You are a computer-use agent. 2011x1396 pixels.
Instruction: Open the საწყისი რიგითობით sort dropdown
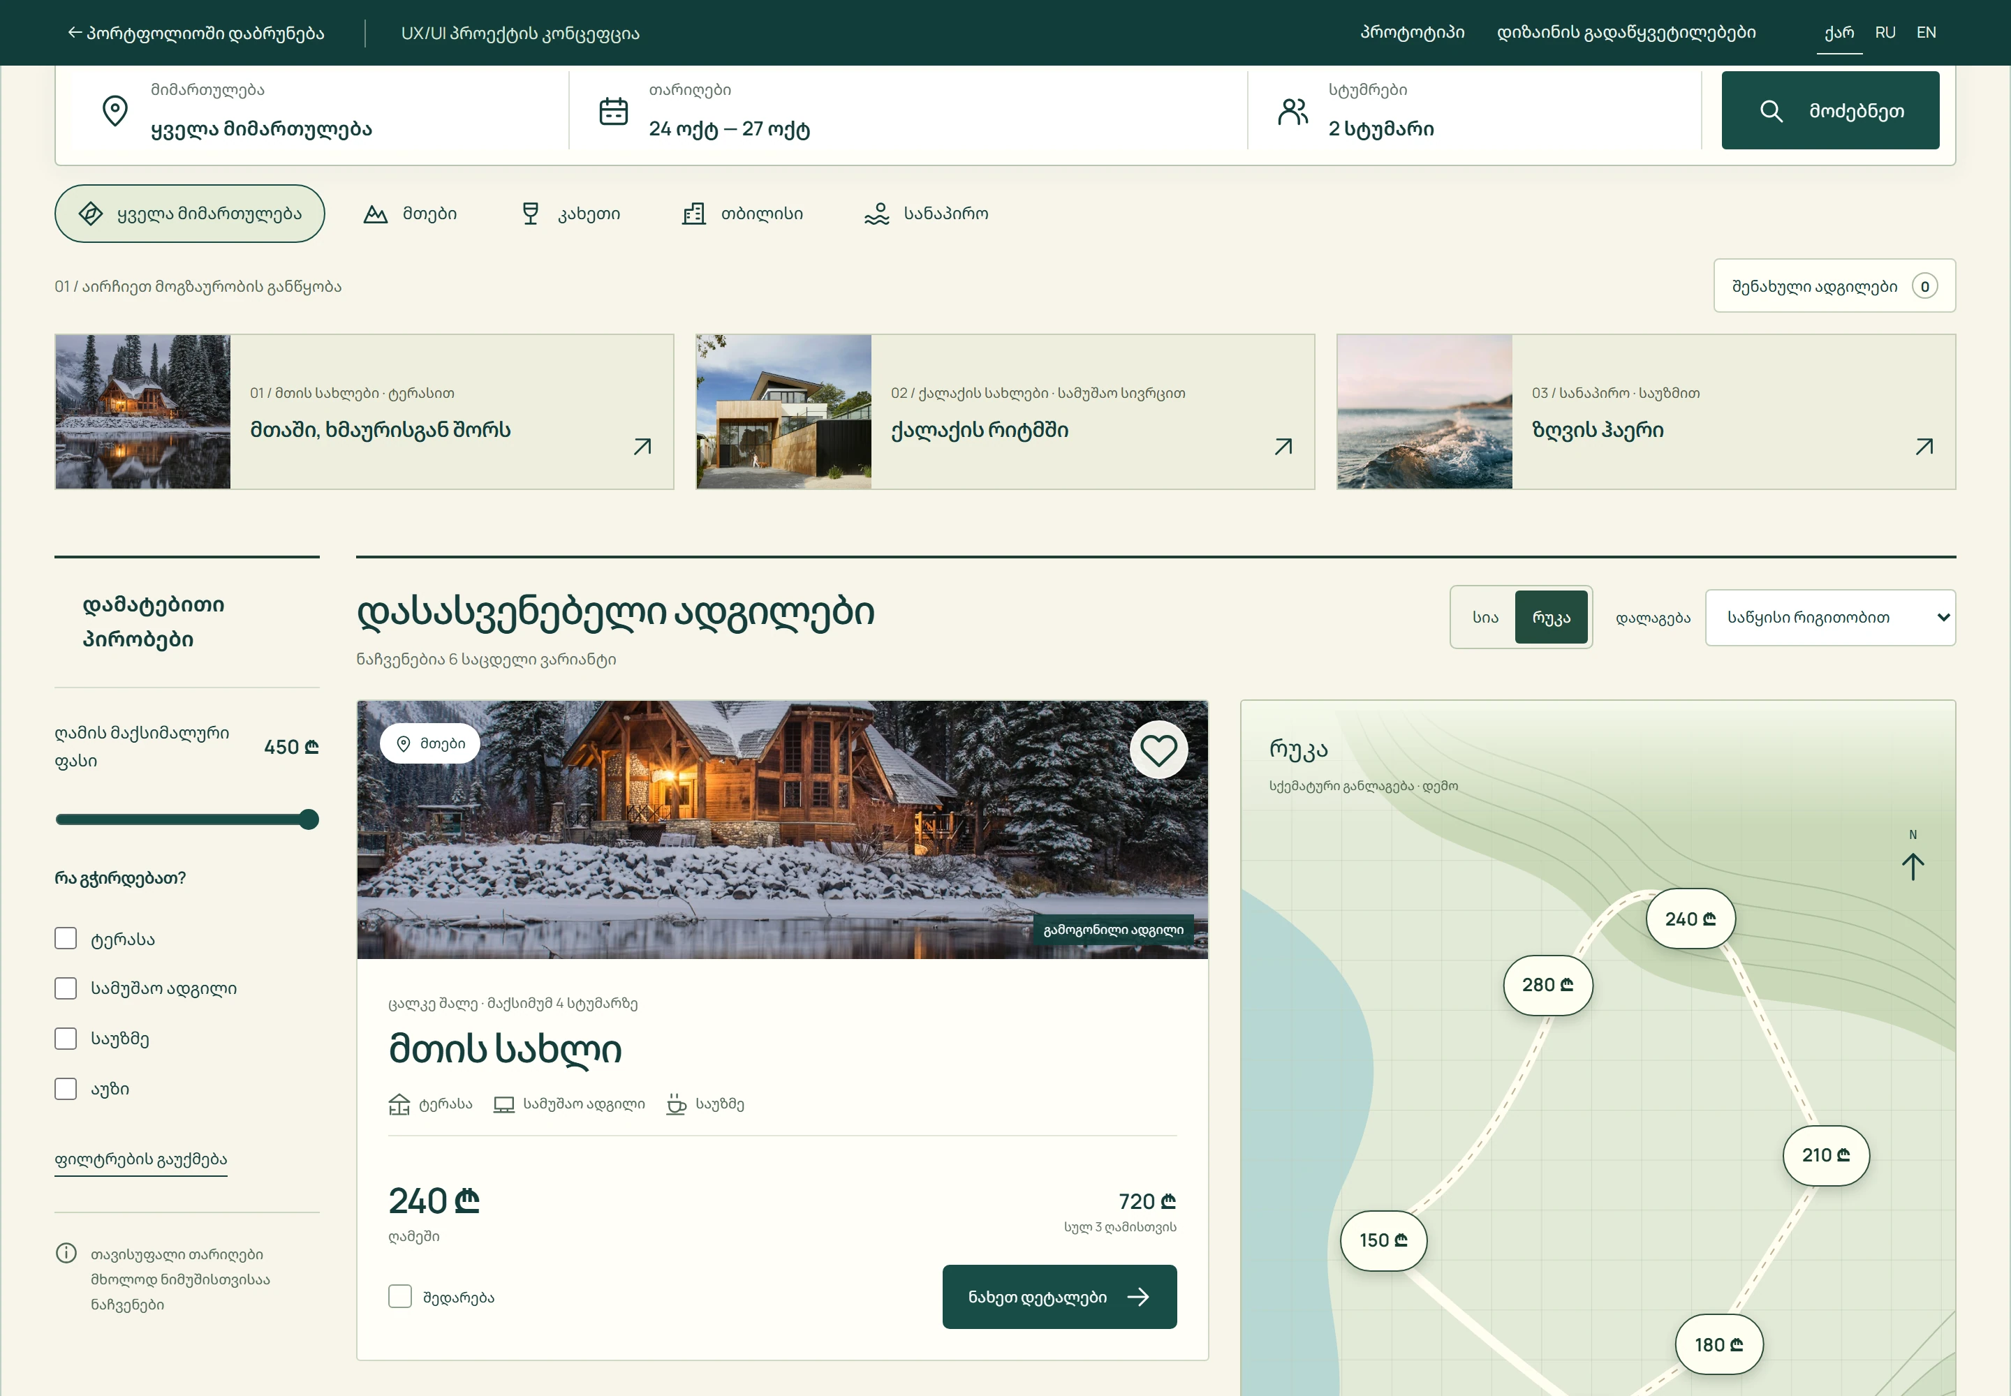click(1830, 618)
